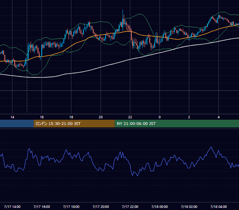Click the blue session bar before London
Image resolution: width=239 pixels, height=210 pixels.
[x=17, y=124]
